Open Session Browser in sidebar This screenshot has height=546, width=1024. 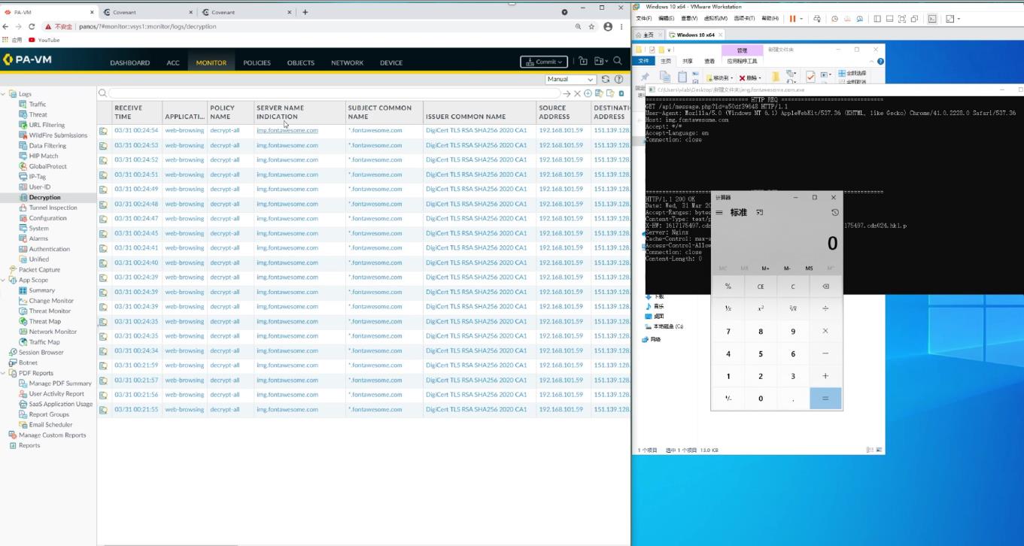coord(41,352)
